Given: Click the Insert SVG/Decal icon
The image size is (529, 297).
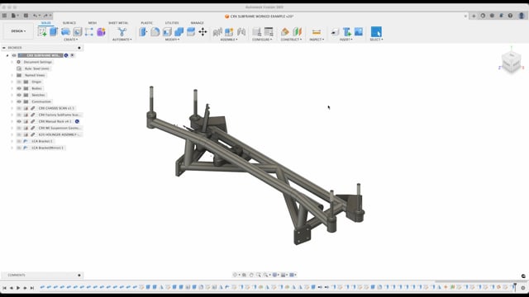Looking at the screenshot, I should tap(347, 31).
